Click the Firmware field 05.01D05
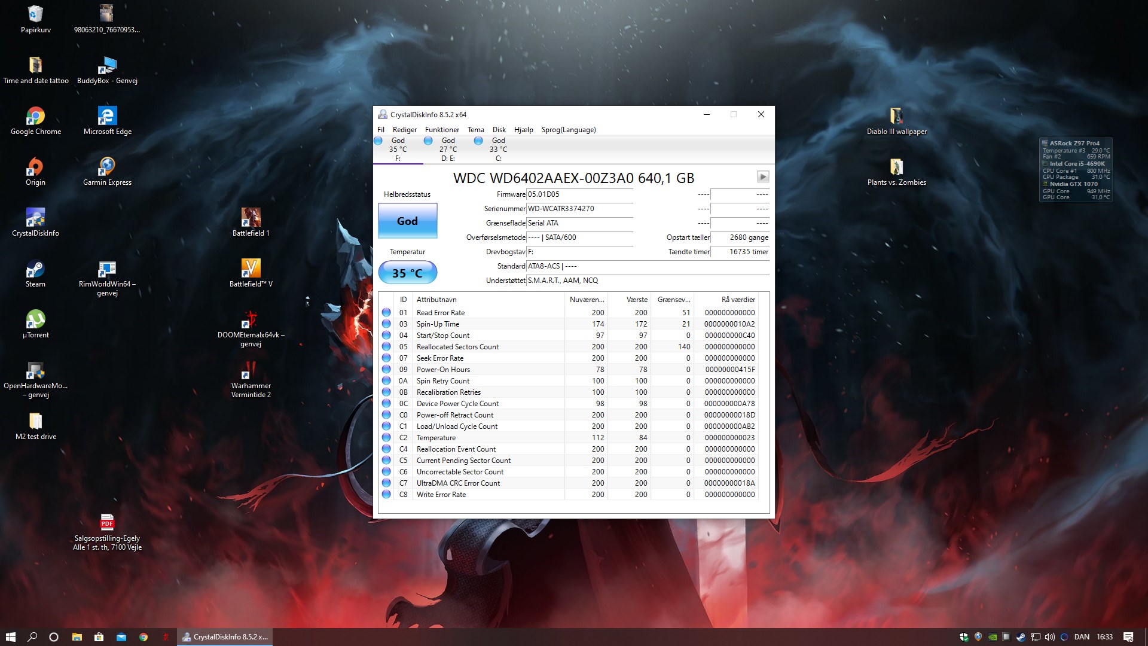Screen dimensions: 1148x646 click(x=579, y=194)
